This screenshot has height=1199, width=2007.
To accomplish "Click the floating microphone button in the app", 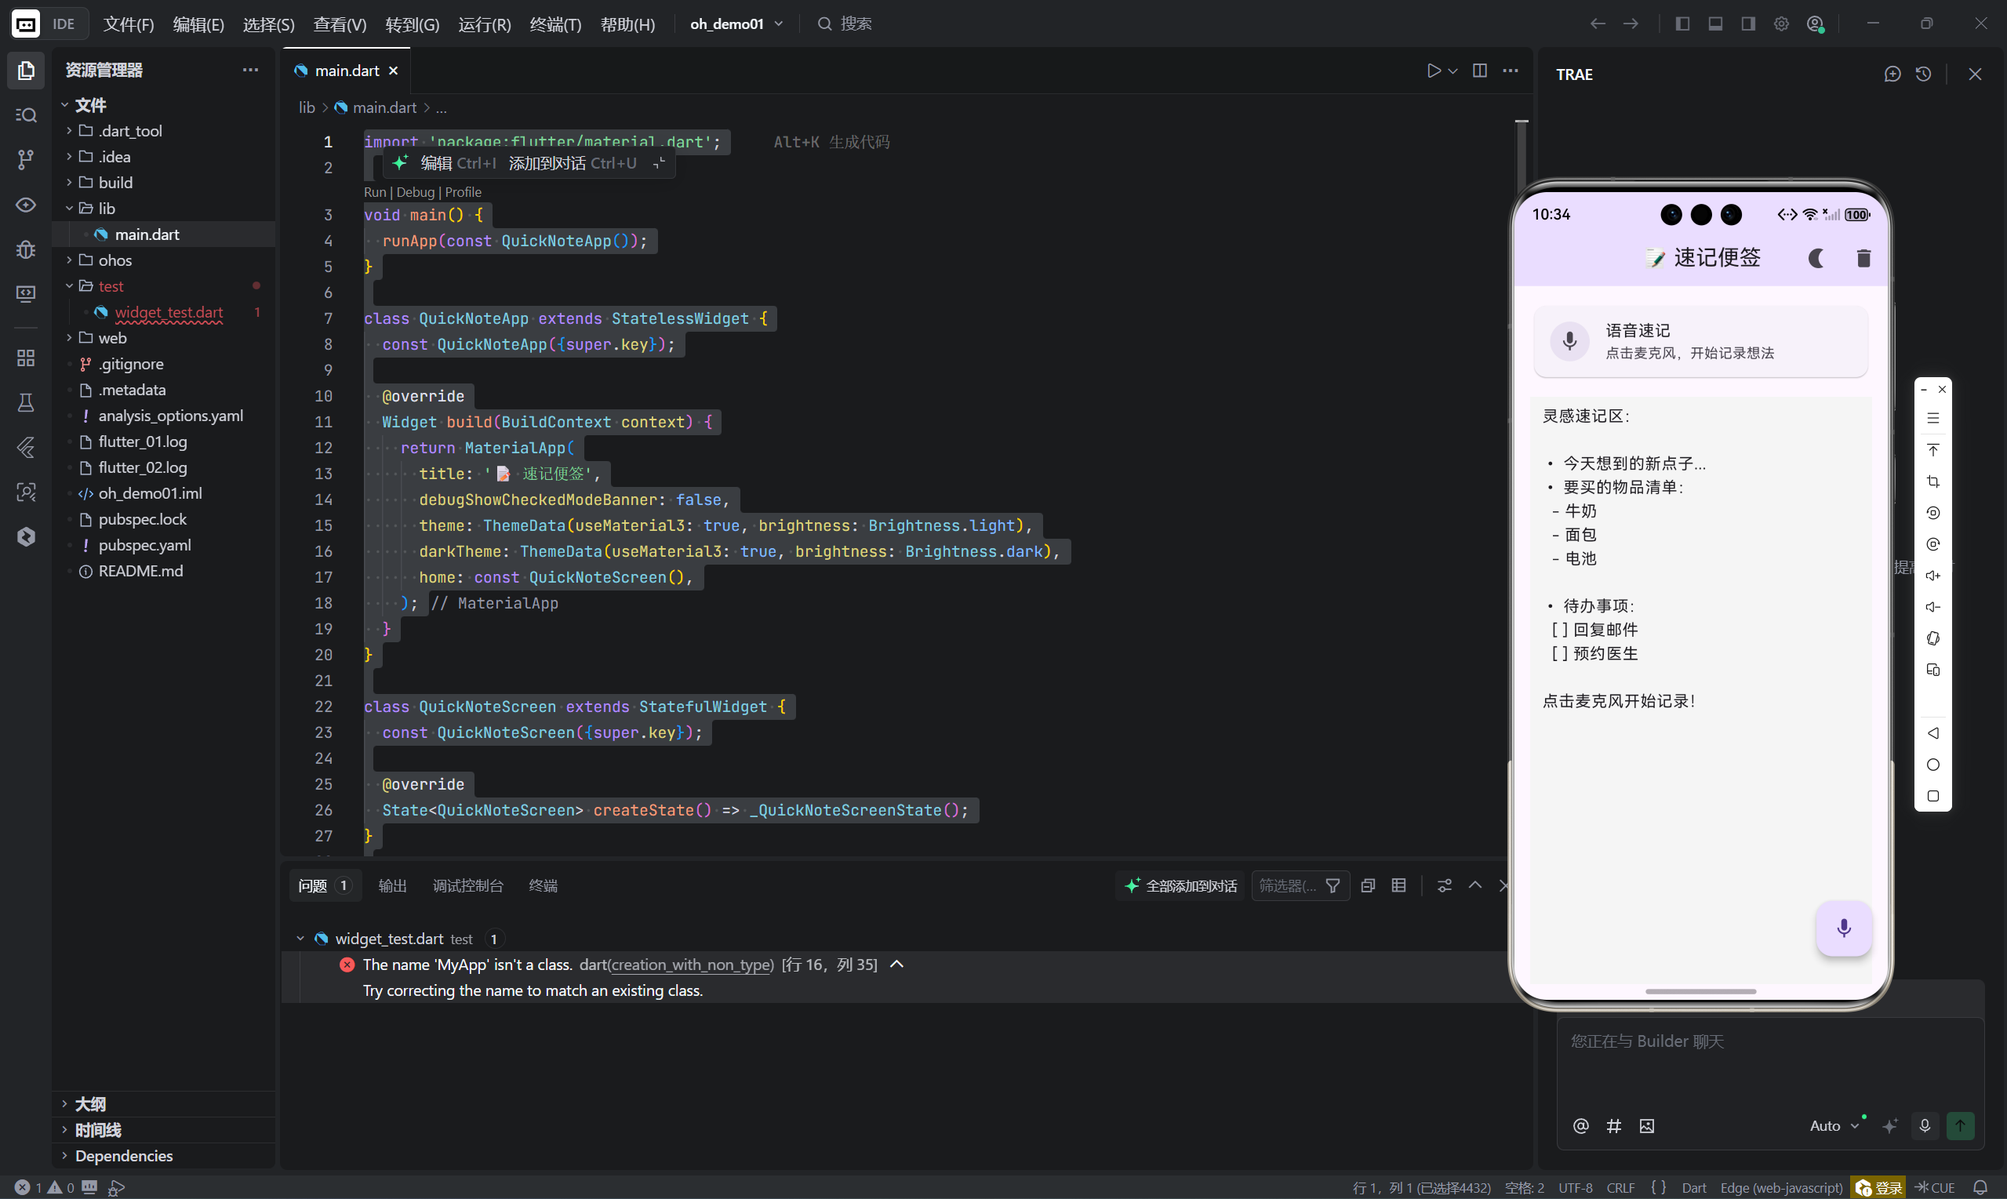I will 1843,928.
